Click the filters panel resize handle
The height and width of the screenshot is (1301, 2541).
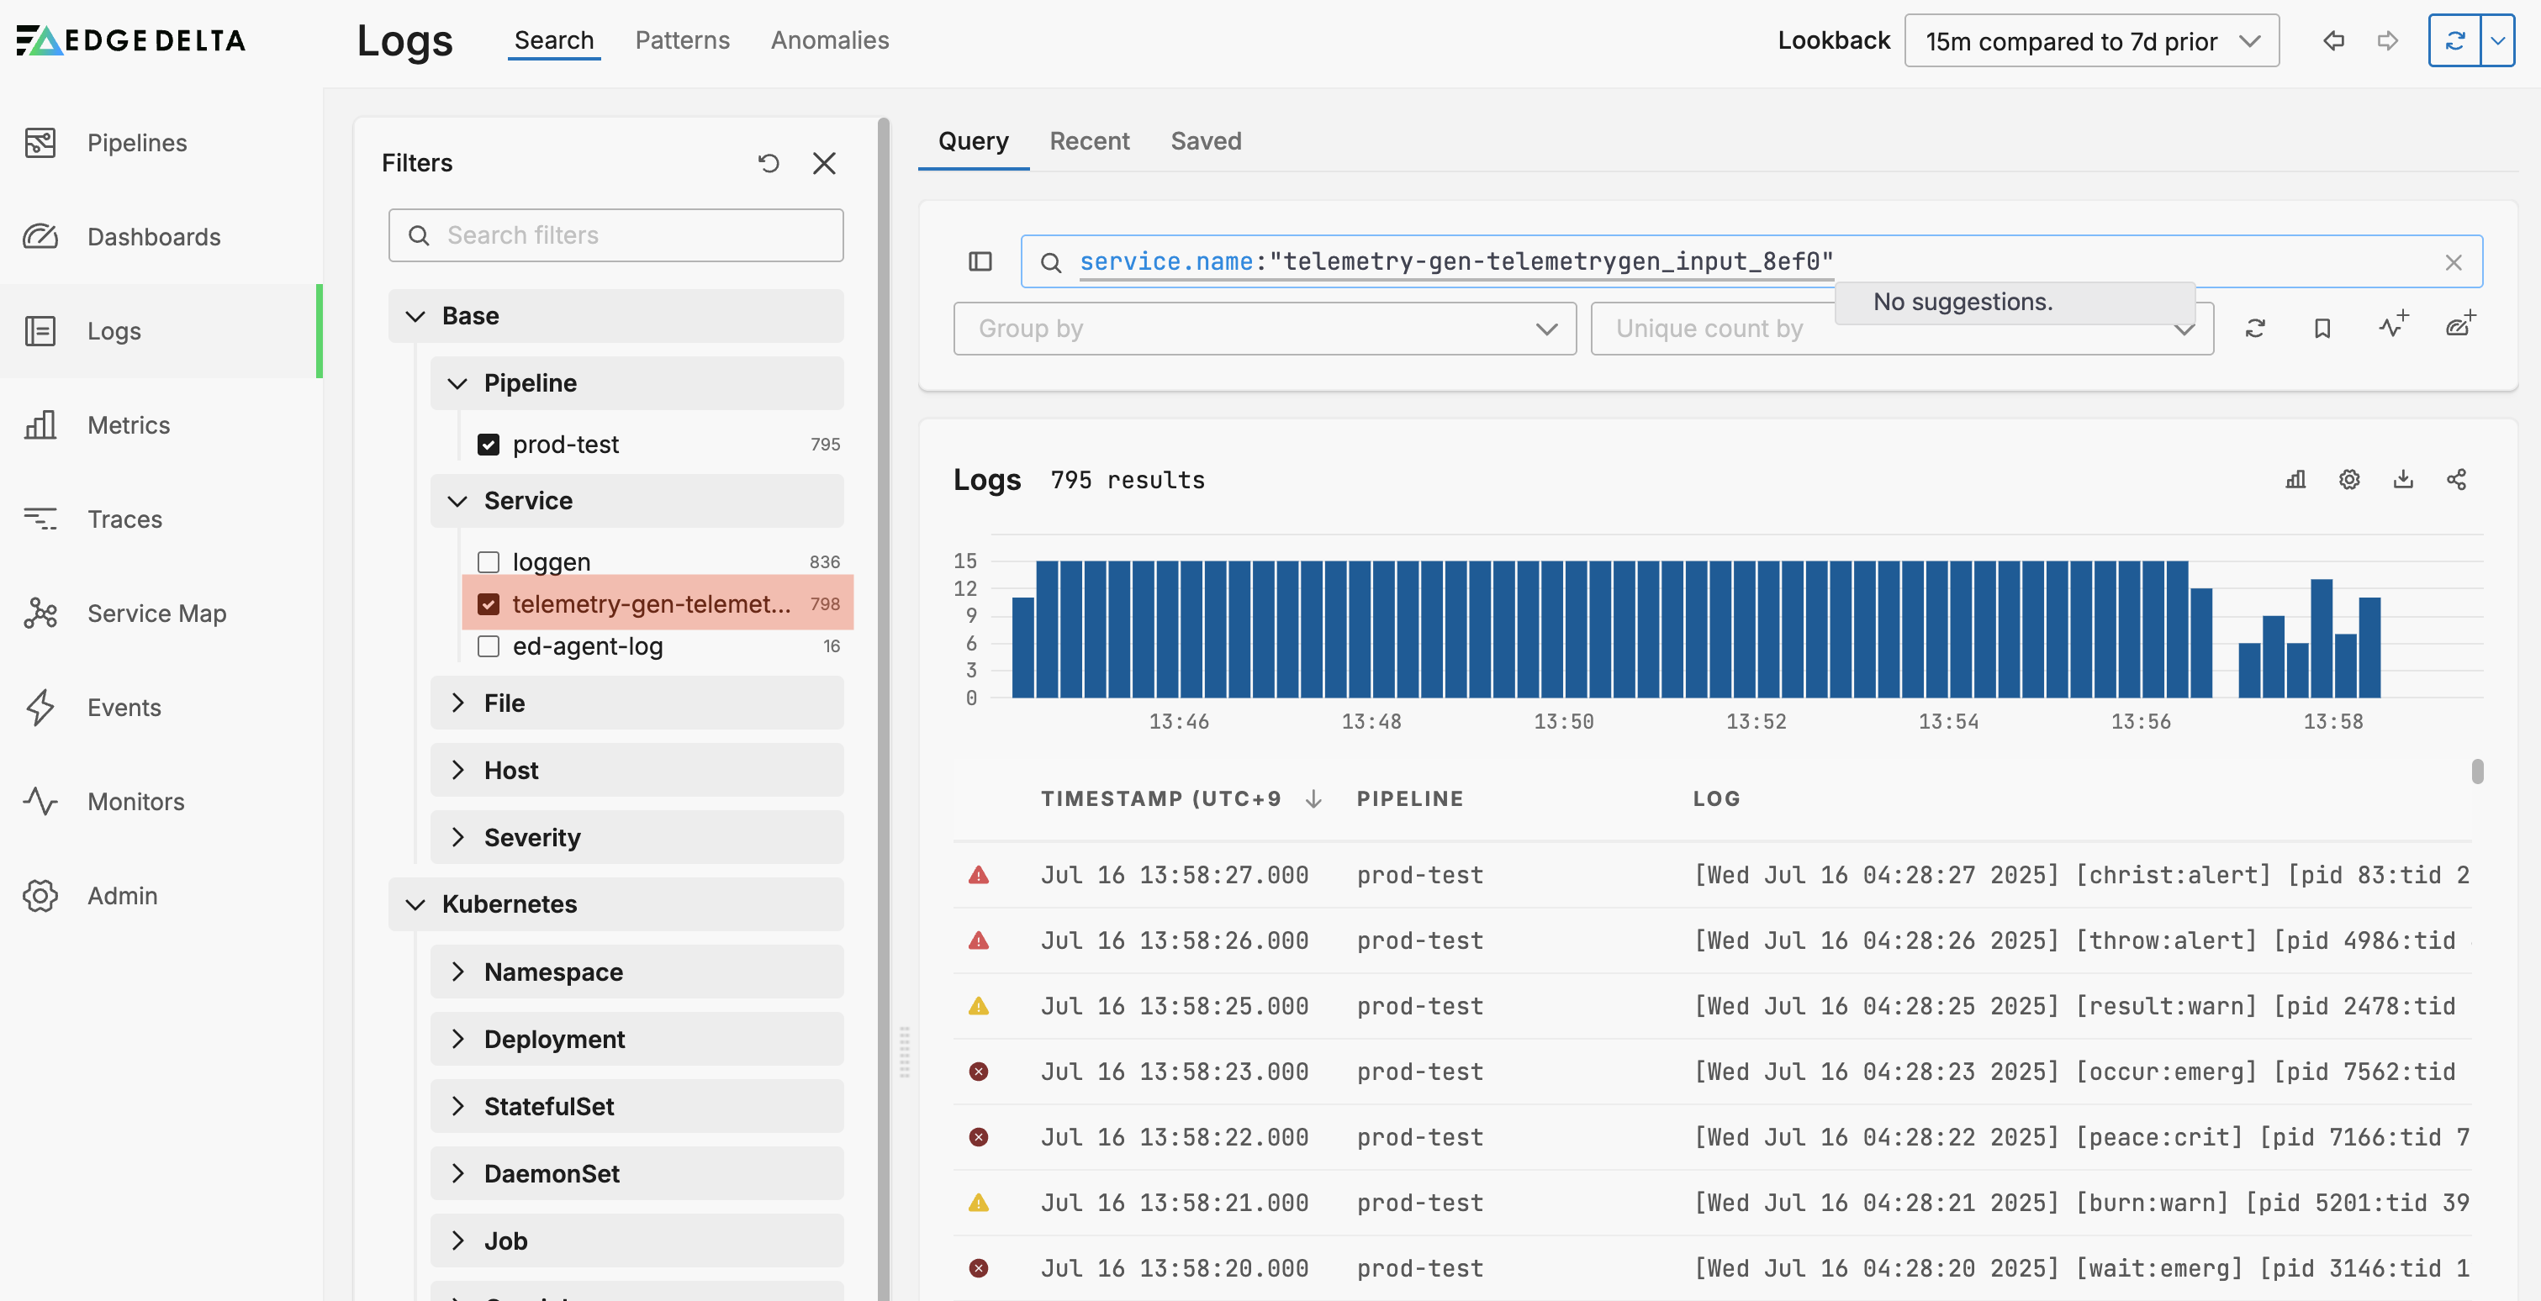(x=904, y=1051)
